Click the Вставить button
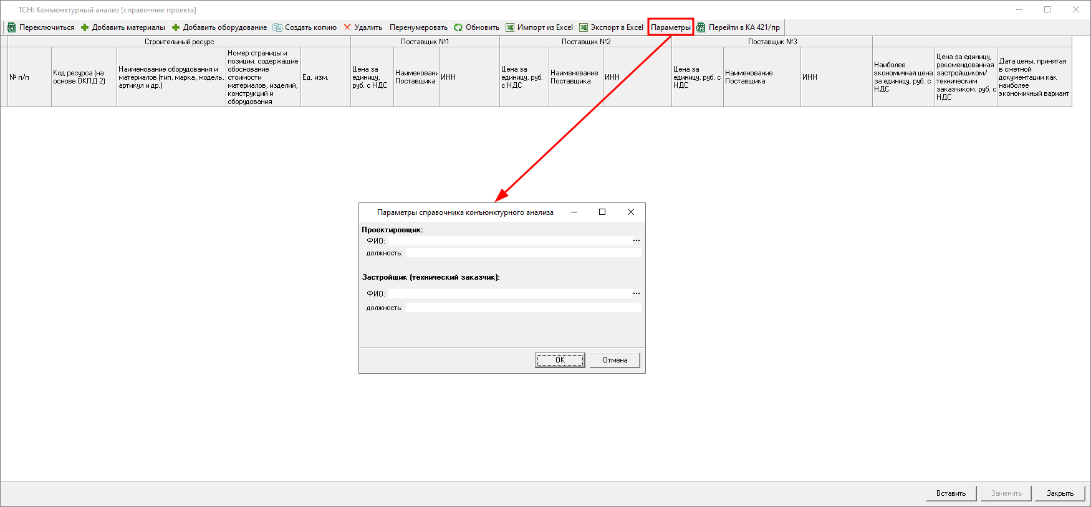This screenshot has height=507, width=1091. (x=951, y=493)
